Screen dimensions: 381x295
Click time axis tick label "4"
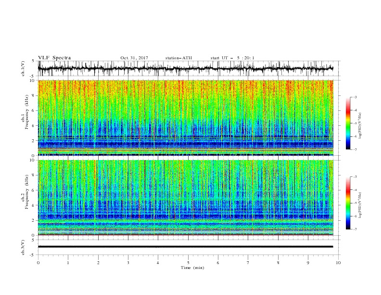(x=158, y=263)
